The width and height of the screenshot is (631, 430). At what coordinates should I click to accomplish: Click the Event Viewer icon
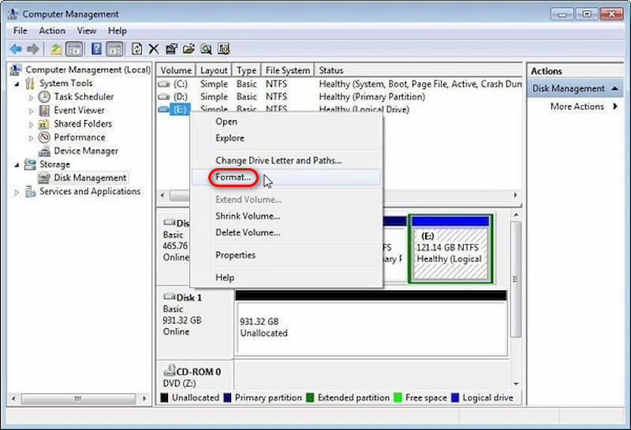coord(44,110)
